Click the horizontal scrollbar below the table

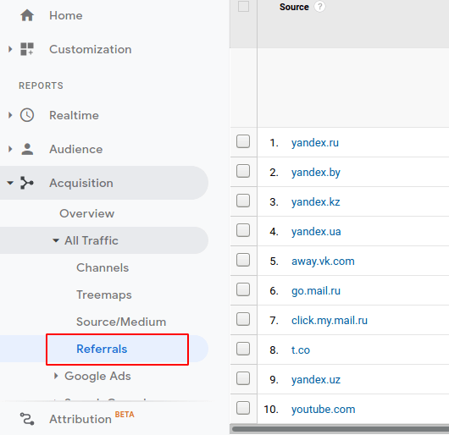pos(341,429)
